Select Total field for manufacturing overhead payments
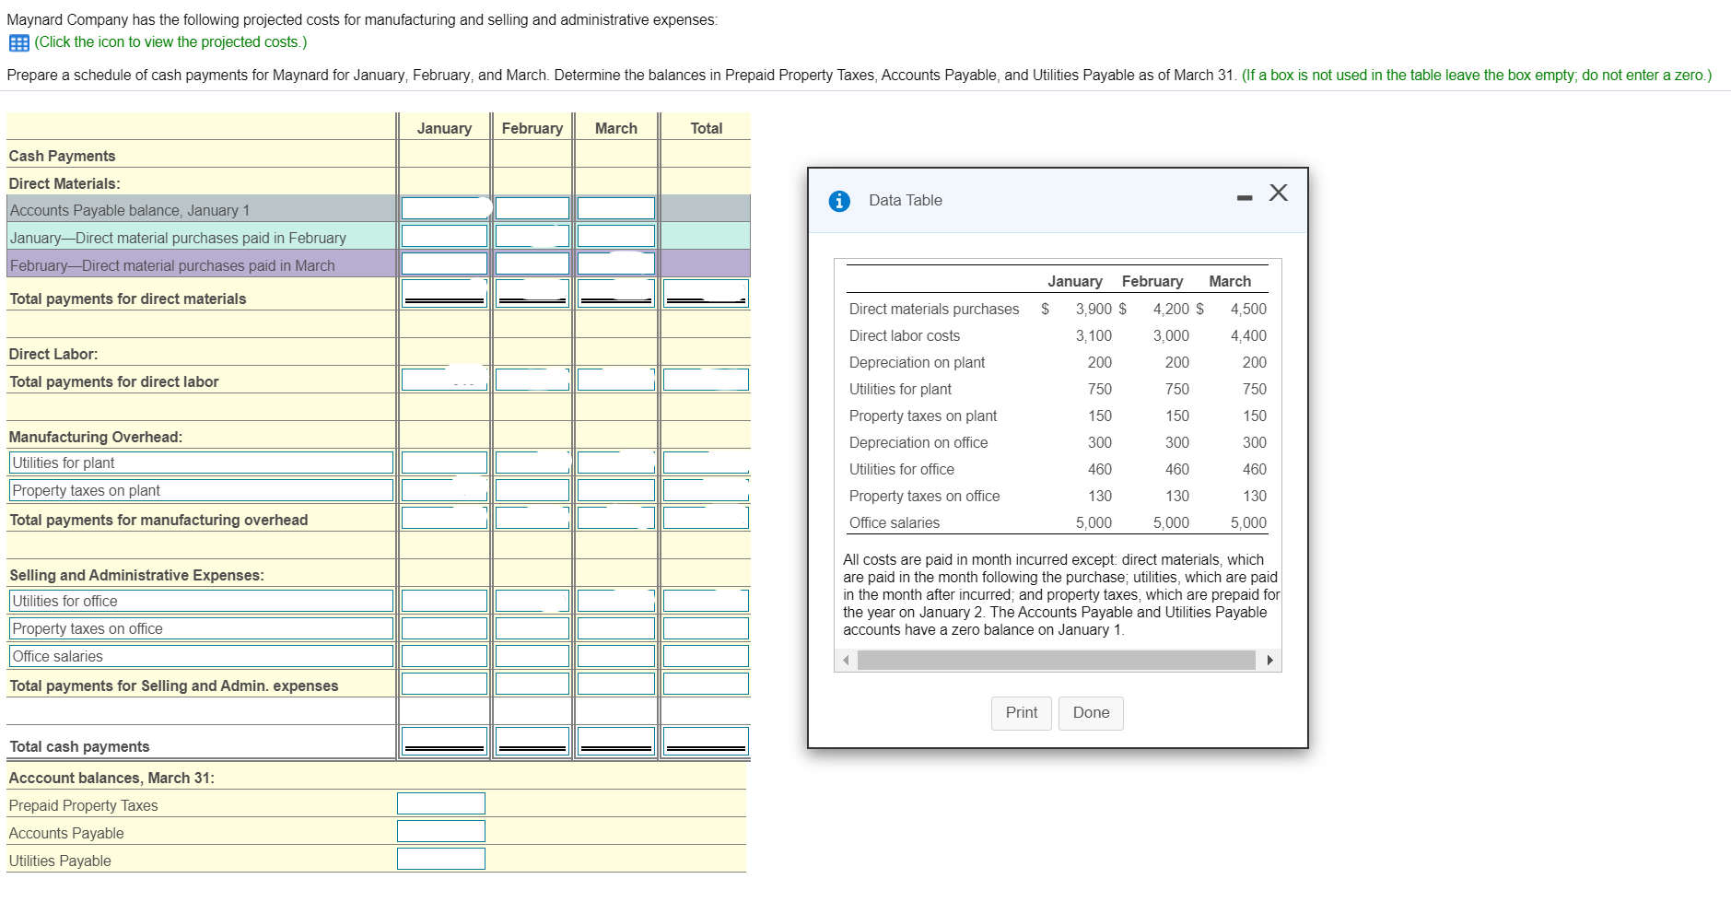1731x902 pixels. 706,518
